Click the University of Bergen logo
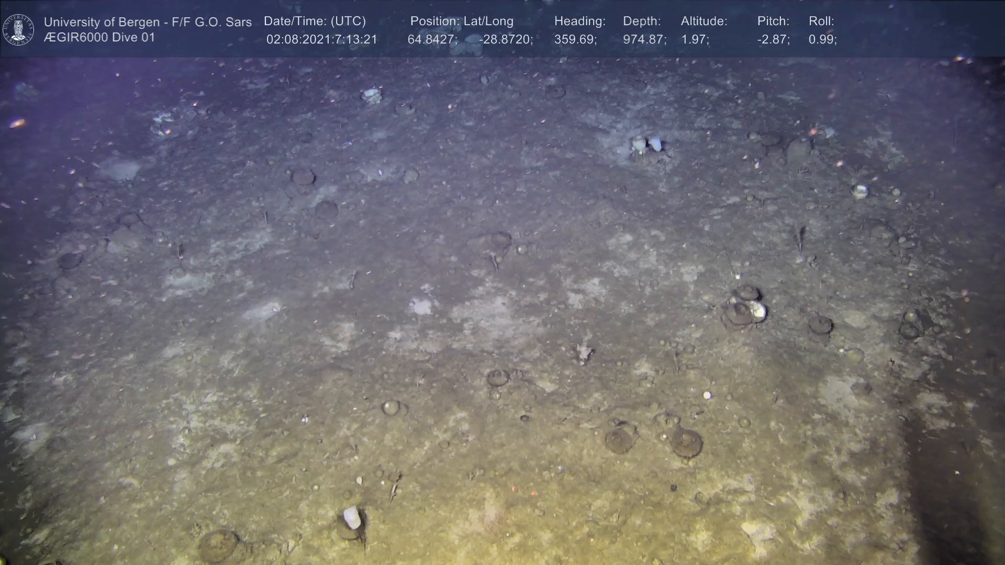 click(x=18, y=29)
